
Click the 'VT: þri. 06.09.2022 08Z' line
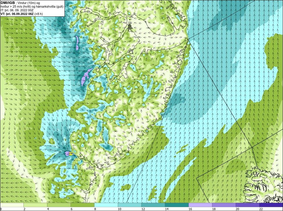(17, 14)
